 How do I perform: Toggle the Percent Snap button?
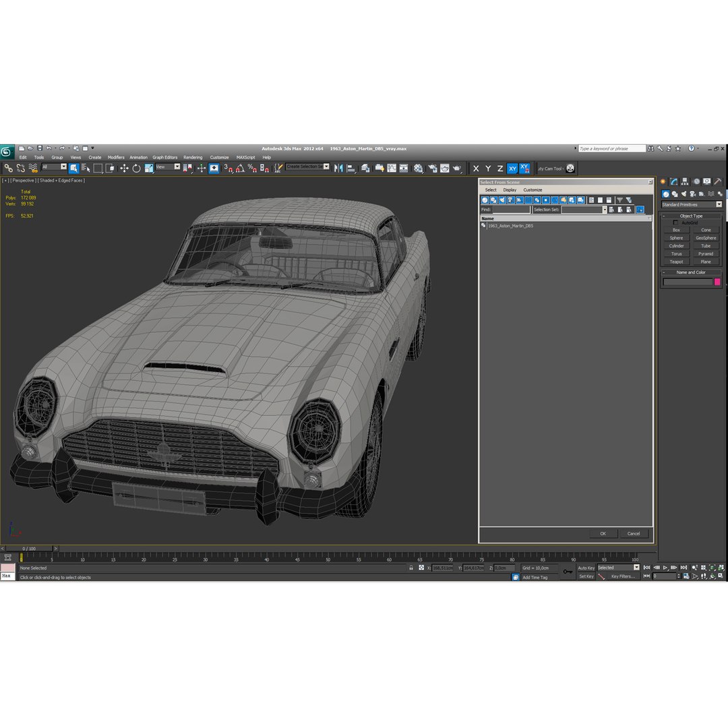[252, 169]
